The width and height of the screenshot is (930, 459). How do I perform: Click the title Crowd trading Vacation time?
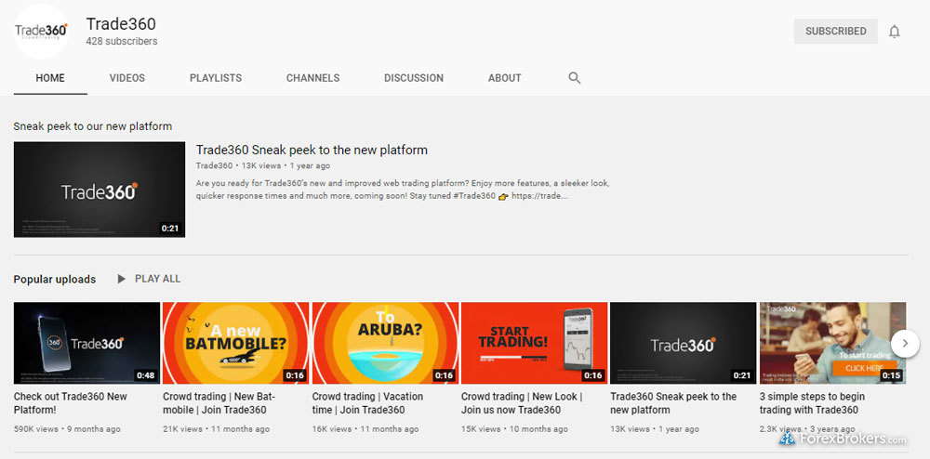[x=367, y=403]
